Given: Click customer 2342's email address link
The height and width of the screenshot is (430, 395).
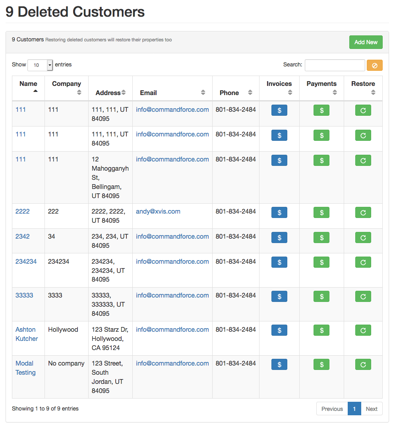Looking at the screenshot, I should pyautogui.click(x=172, y=236).
